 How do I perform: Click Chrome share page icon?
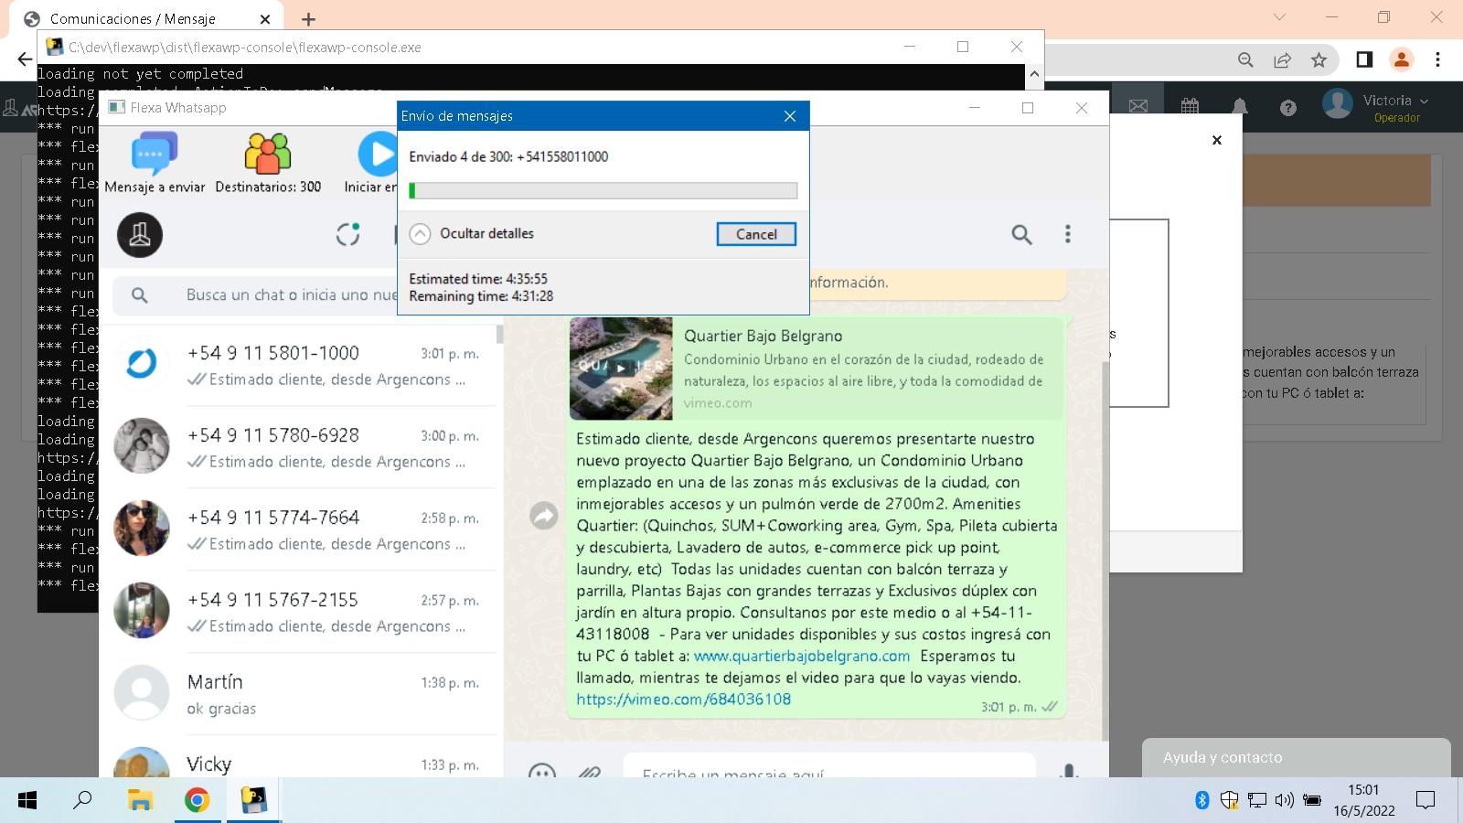click(x=1282, y=59)
